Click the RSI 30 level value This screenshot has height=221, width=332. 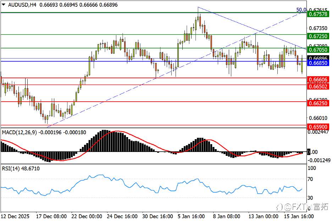point(310,198)
